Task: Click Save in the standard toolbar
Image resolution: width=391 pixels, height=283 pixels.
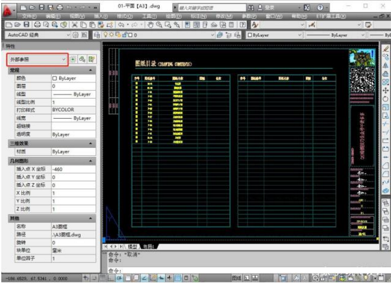Action: click(27, 25)
